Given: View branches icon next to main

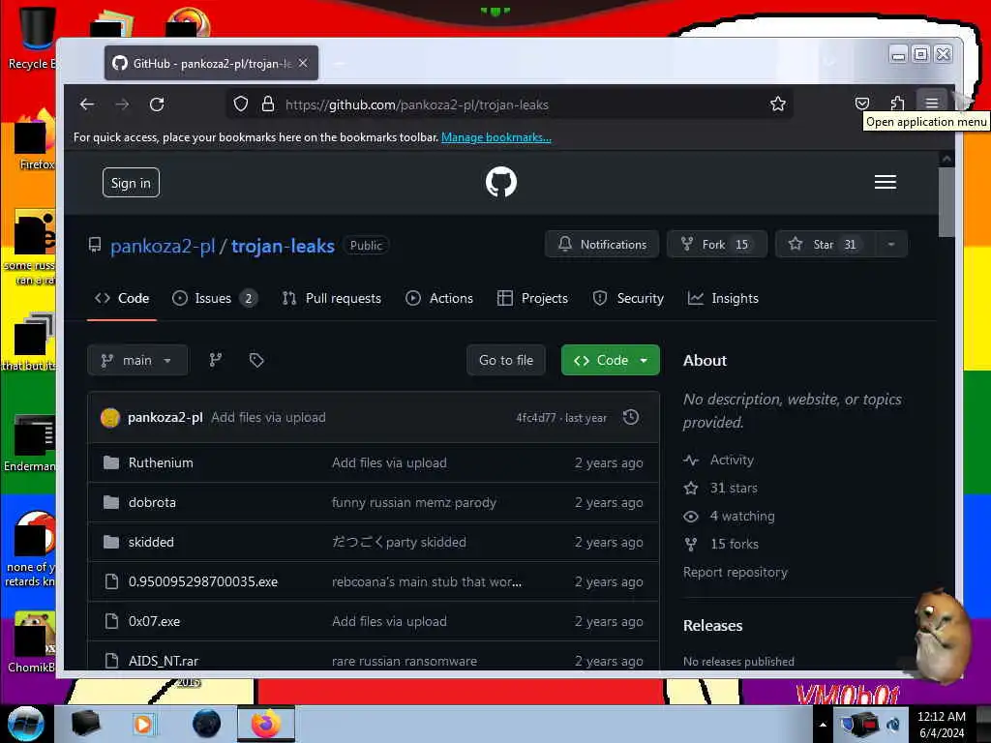Looking at the screenshot, I should [216, 360].
